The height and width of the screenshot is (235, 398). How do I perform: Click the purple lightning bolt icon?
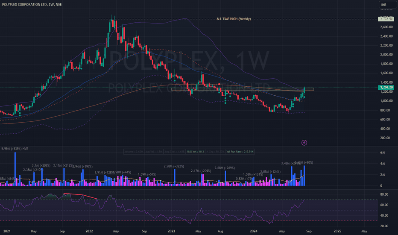[304, 143]
